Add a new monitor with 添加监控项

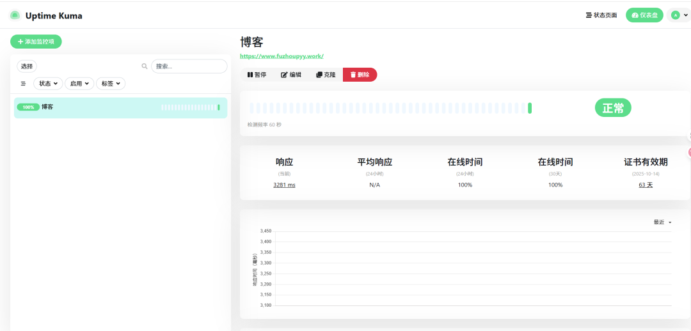click(x=36, y=42)
